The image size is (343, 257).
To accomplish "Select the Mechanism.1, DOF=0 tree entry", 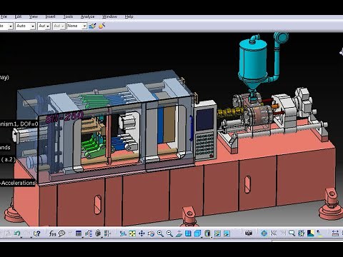I will click(19, 124).
